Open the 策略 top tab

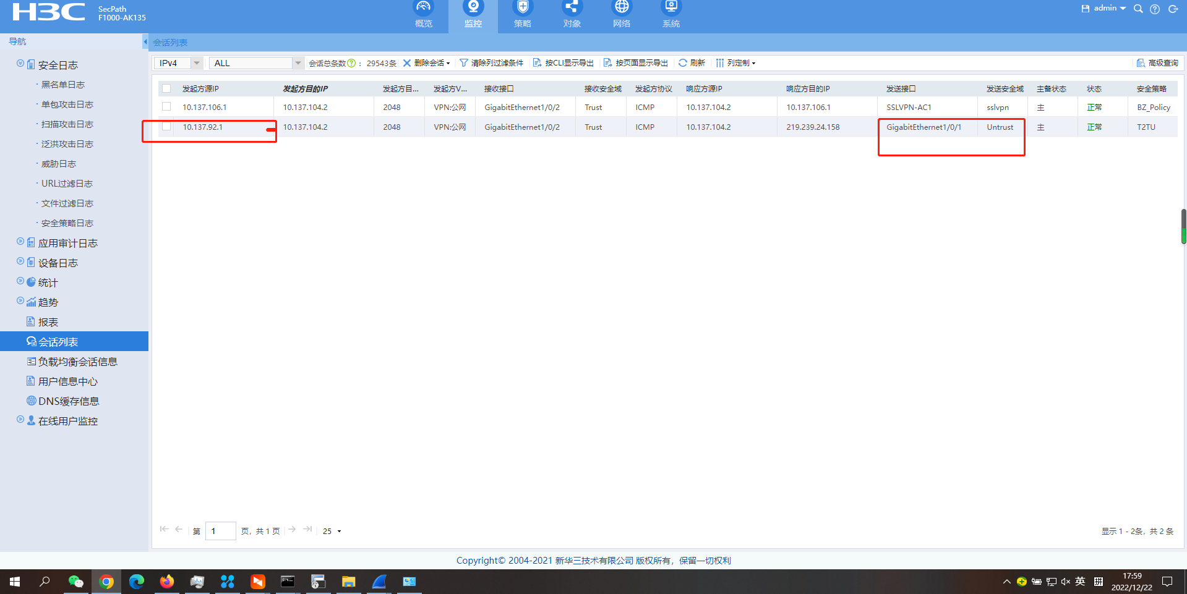(523, 15)
